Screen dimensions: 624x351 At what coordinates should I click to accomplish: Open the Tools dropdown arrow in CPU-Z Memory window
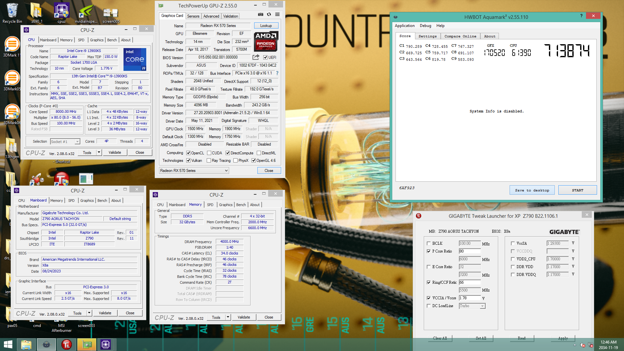228,317
